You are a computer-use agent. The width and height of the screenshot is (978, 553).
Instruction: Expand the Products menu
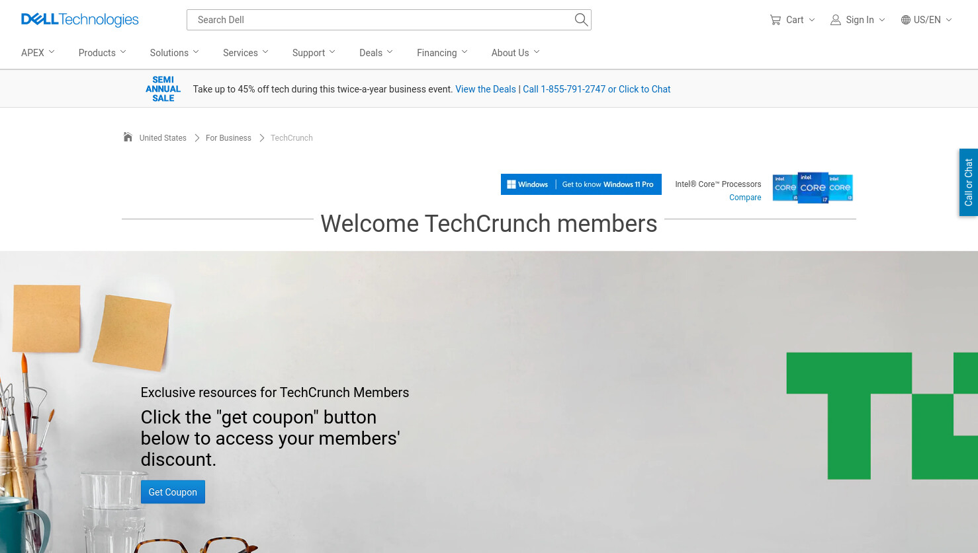coord(103,53)
